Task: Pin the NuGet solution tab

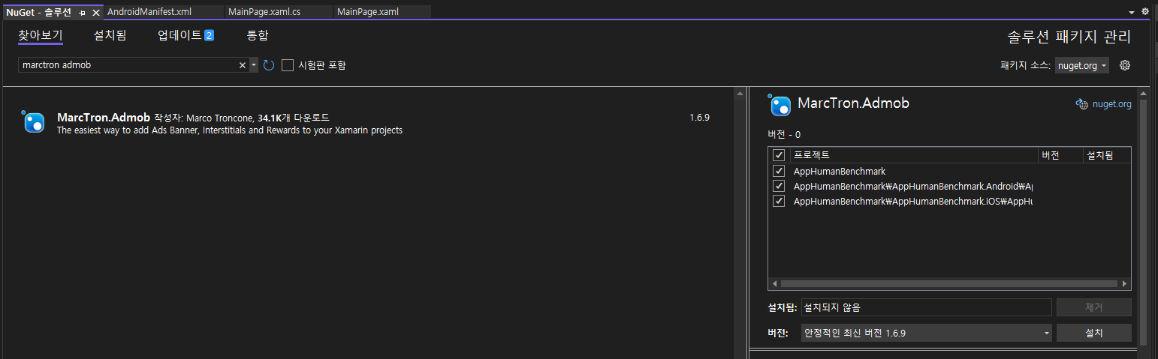Action: pyautogui.click(x=83, y=13)
